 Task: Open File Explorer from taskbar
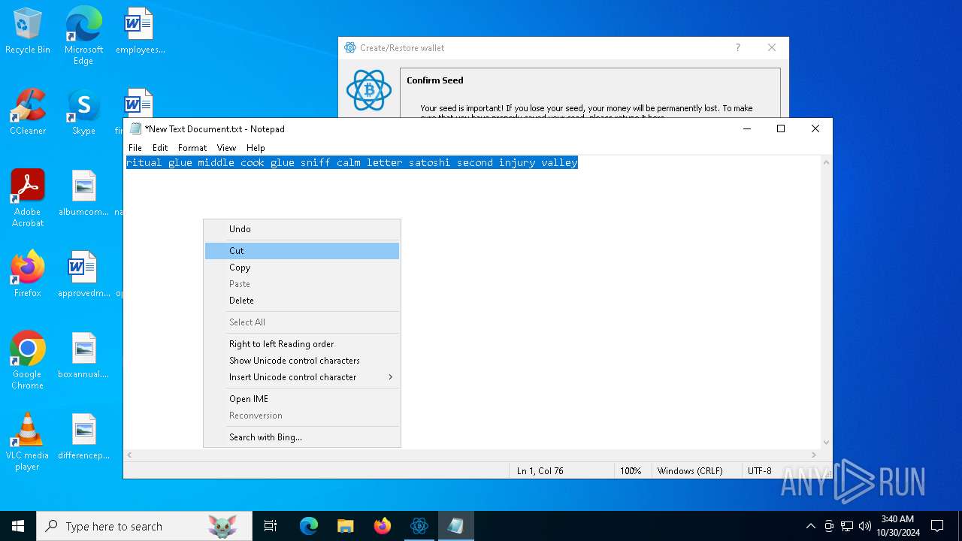pos(346,526)
